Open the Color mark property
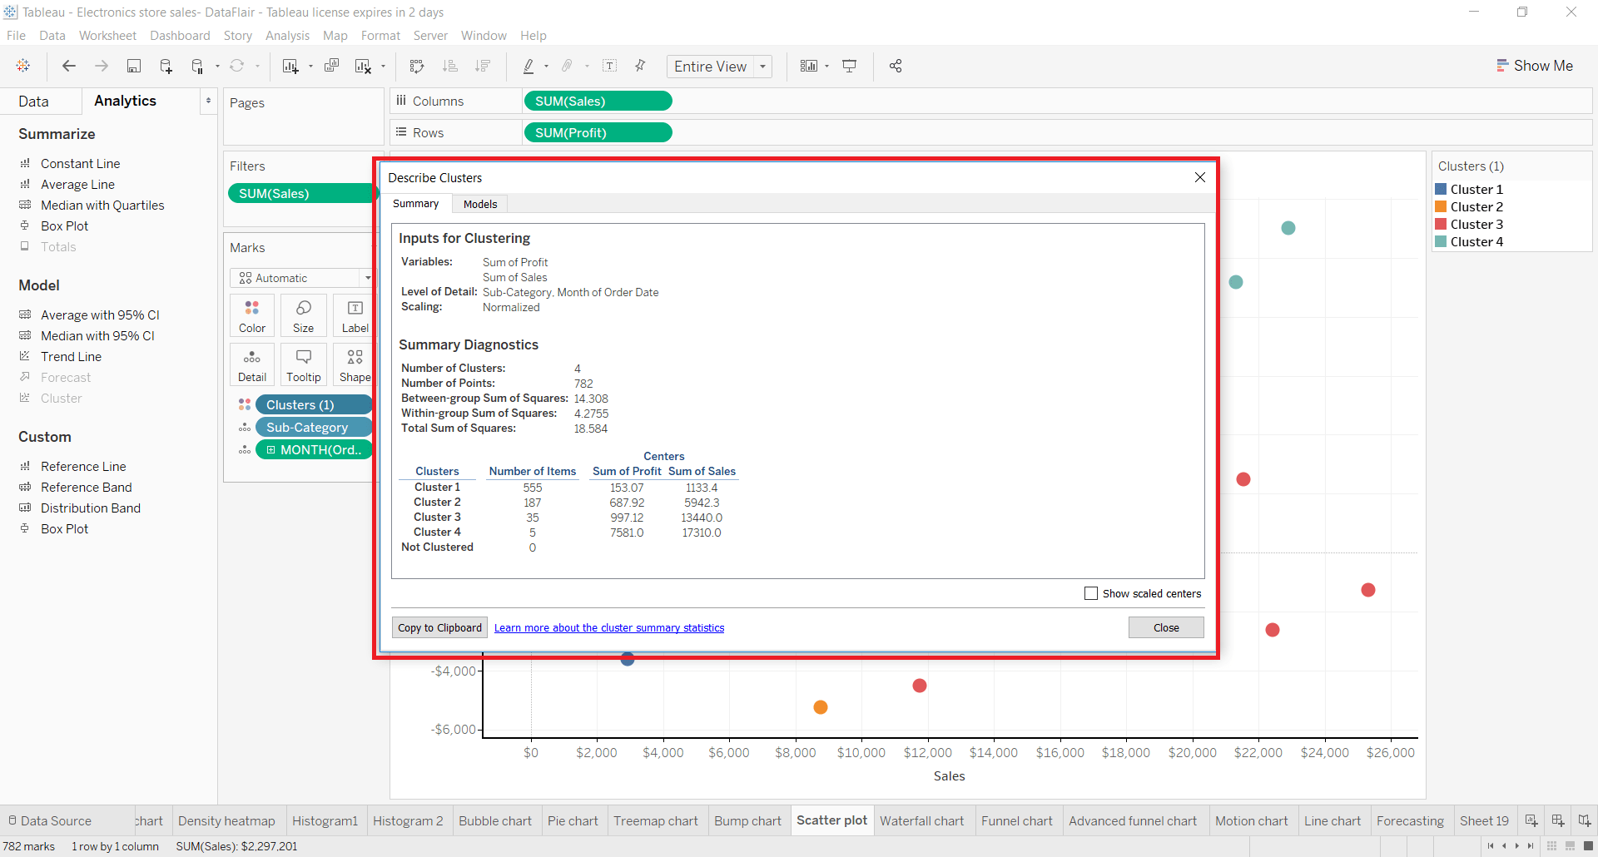 (251, 315)
